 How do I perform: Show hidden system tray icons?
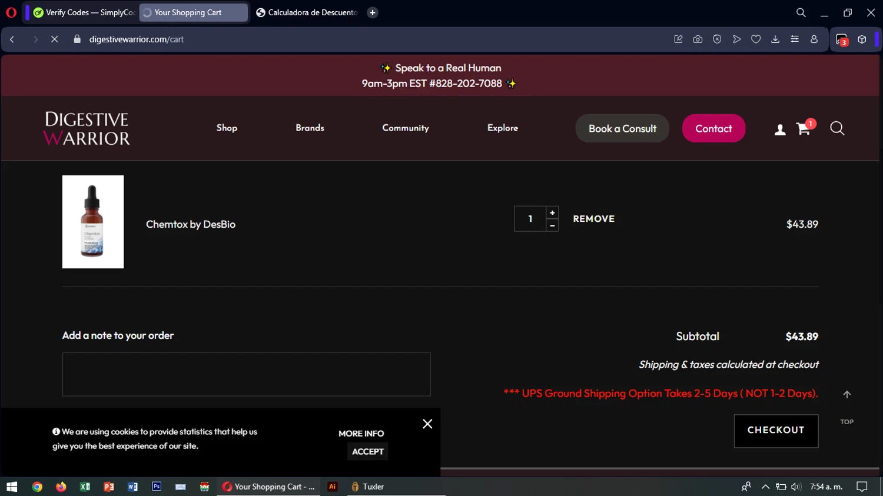pyautogui.click(x=765, y=487)
